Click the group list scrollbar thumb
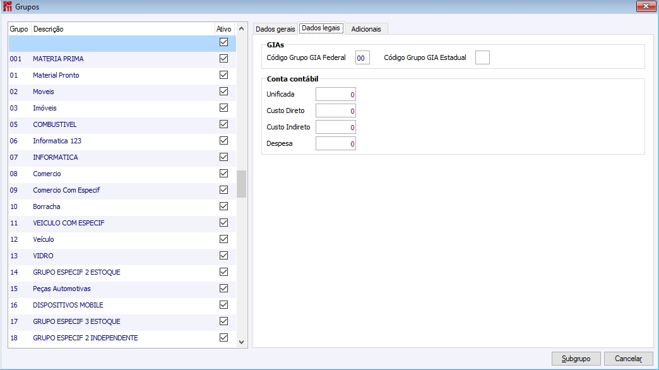This screenshot has width=659, height=370. click(x=241, y=184)
